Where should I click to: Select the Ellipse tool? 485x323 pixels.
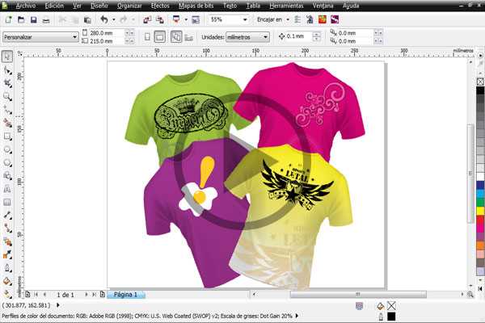coord(6,149)
